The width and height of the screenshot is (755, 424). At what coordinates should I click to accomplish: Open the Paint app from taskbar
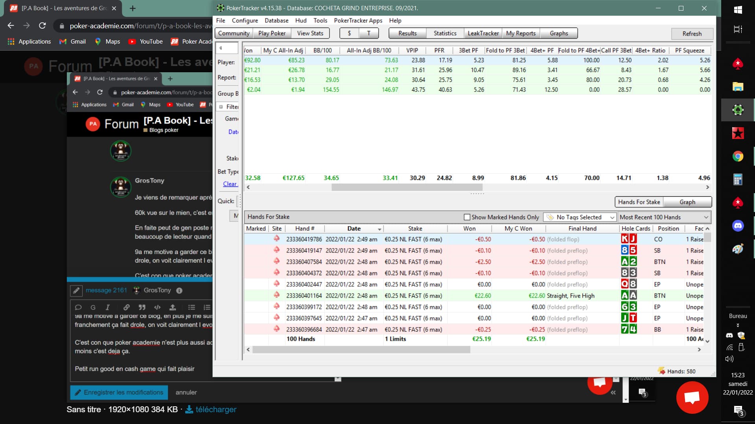[738, 249]
